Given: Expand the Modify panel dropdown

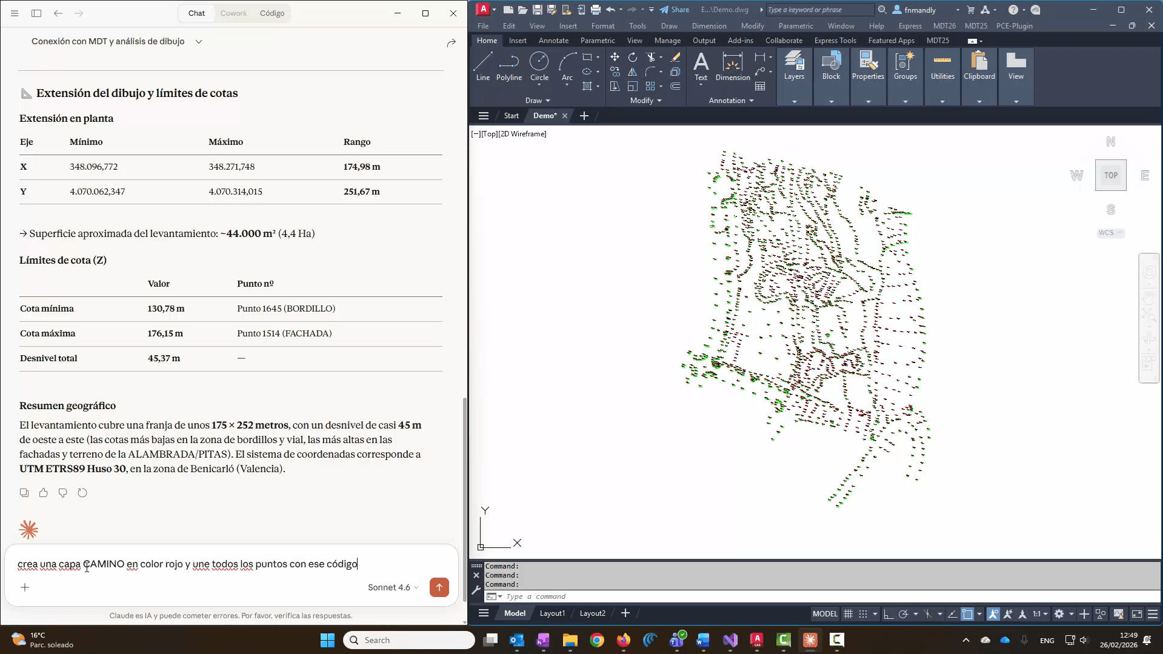Looking at the screenshot, I should [x=645, y=101].
